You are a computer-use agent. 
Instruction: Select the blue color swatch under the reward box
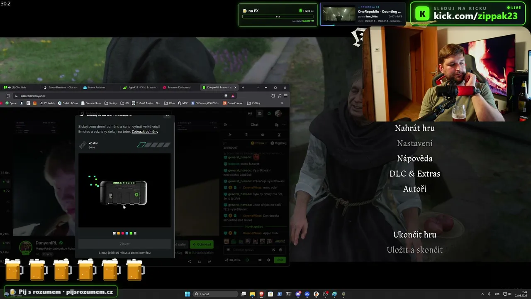tap(127, 233)
